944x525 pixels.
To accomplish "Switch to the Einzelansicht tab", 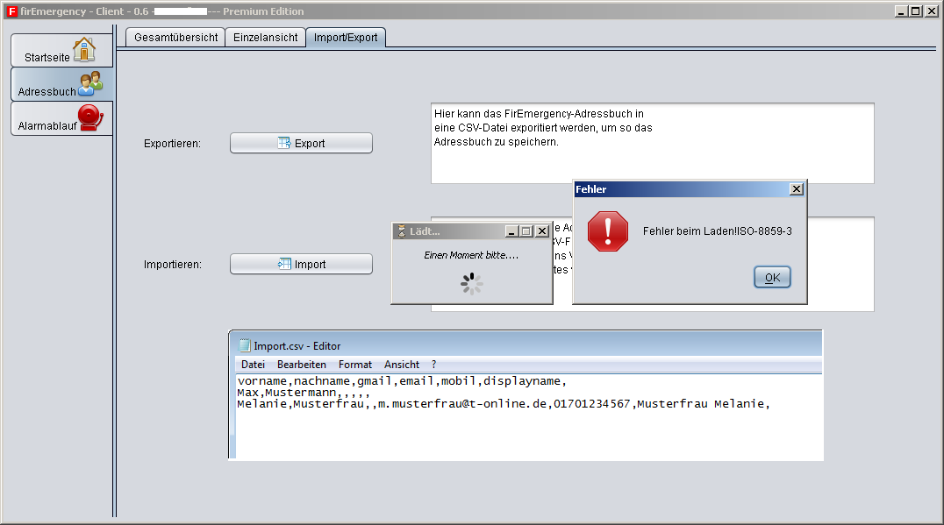I will 265,39.
